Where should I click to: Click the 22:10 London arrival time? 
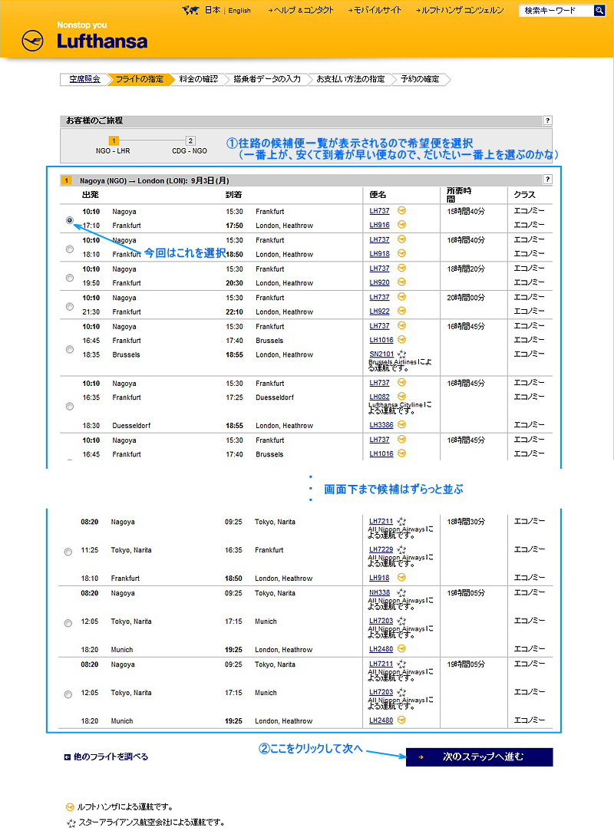pyautogui.click(x=234, y=312)
